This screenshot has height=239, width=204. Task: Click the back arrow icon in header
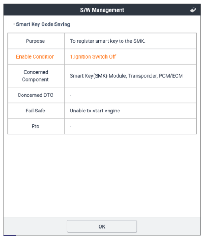(x=193, y=10)
